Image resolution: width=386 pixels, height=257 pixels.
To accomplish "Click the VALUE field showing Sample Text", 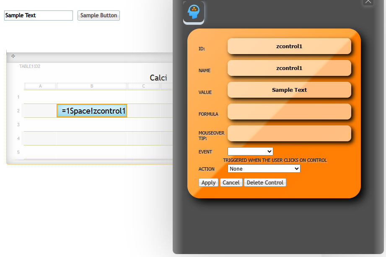I will pyautogui.click(x=289, y=90).
